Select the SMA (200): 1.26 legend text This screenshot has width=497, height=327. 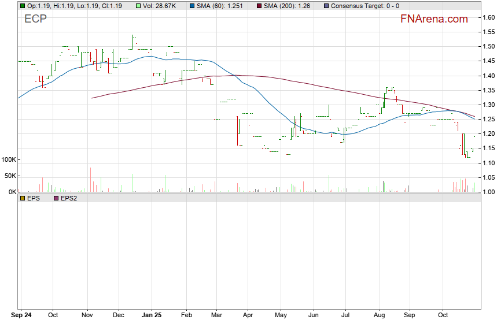[288, 6]
